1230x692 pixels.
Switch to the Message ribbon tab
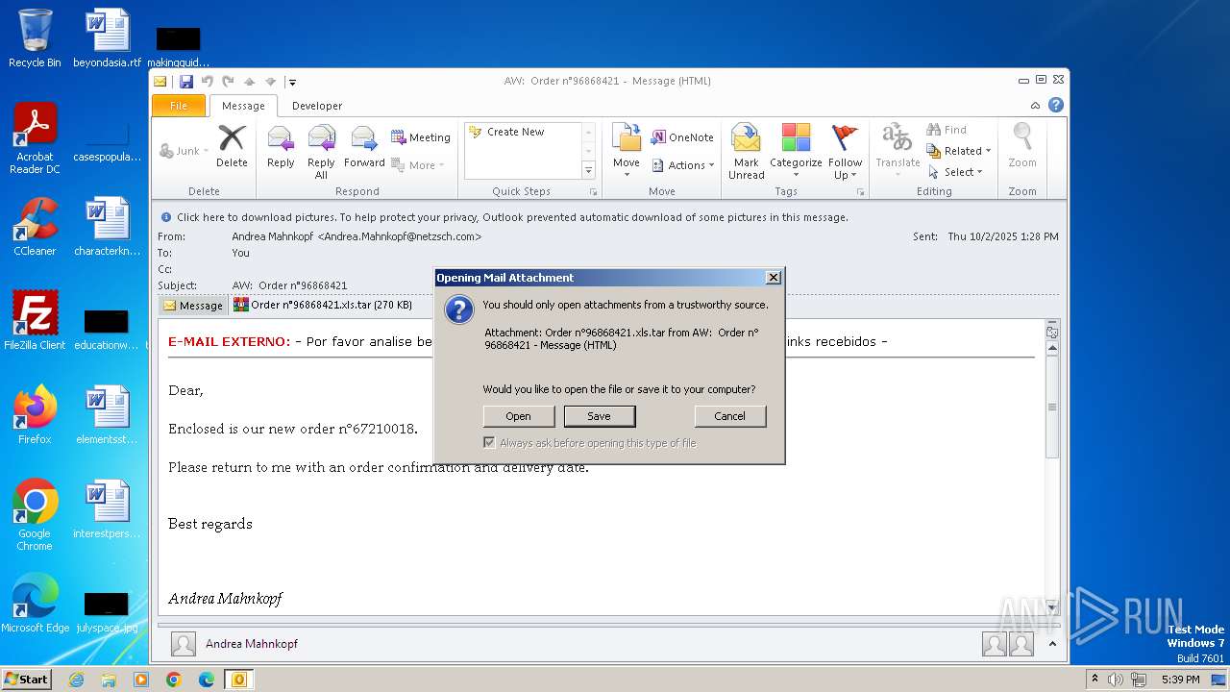[x=243, y=106]
